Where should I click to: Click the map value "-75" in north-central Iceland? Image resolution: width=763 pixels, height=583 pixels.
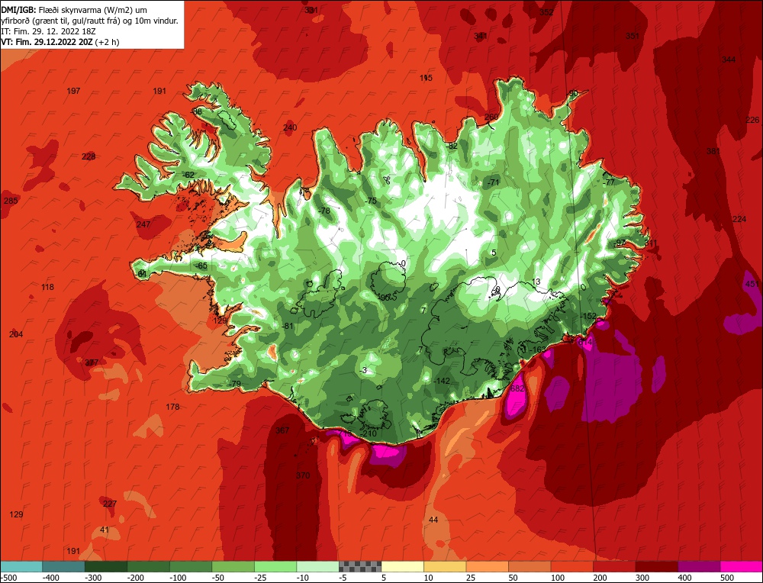[370, 201]
